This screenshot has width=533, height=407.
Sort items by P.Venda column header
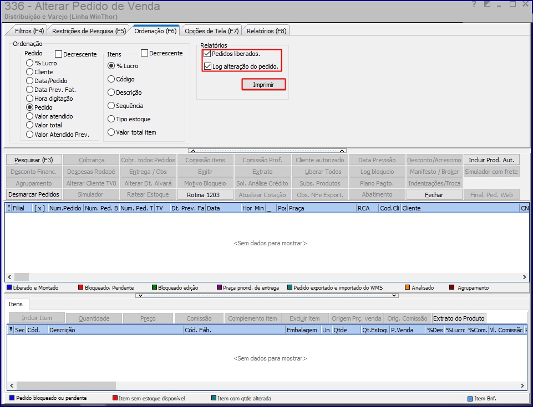pyautogui.click(x=407, y=330)
